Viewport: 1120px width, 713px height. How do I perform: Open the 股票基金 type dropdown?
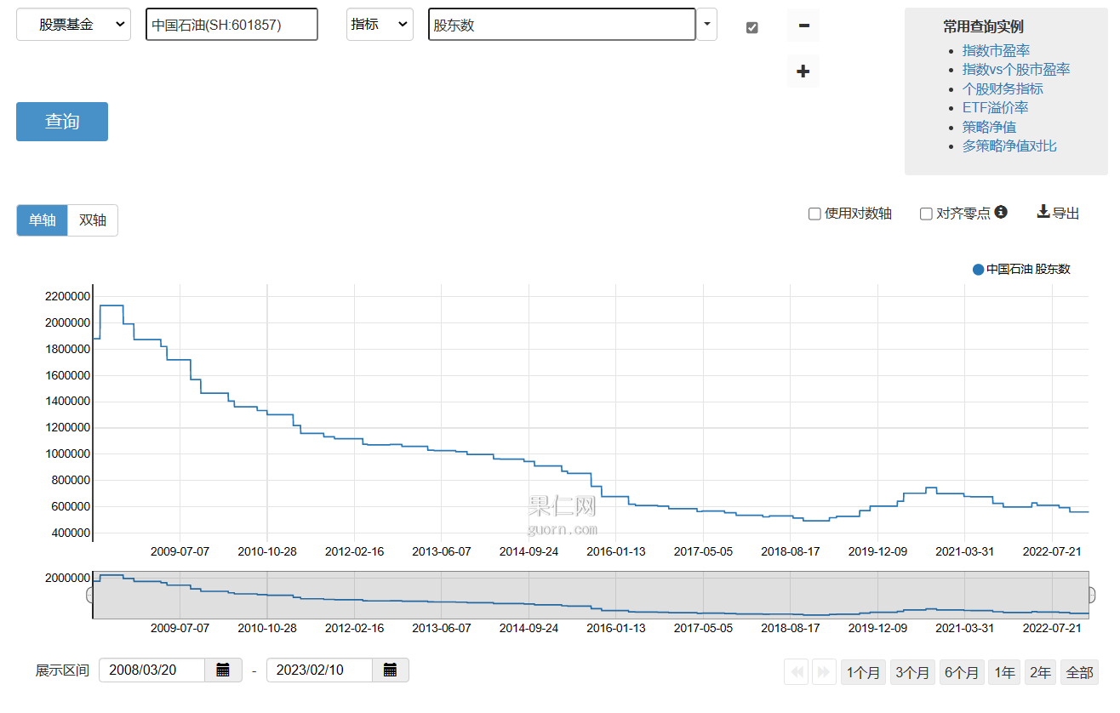click(x=73, y=25)
